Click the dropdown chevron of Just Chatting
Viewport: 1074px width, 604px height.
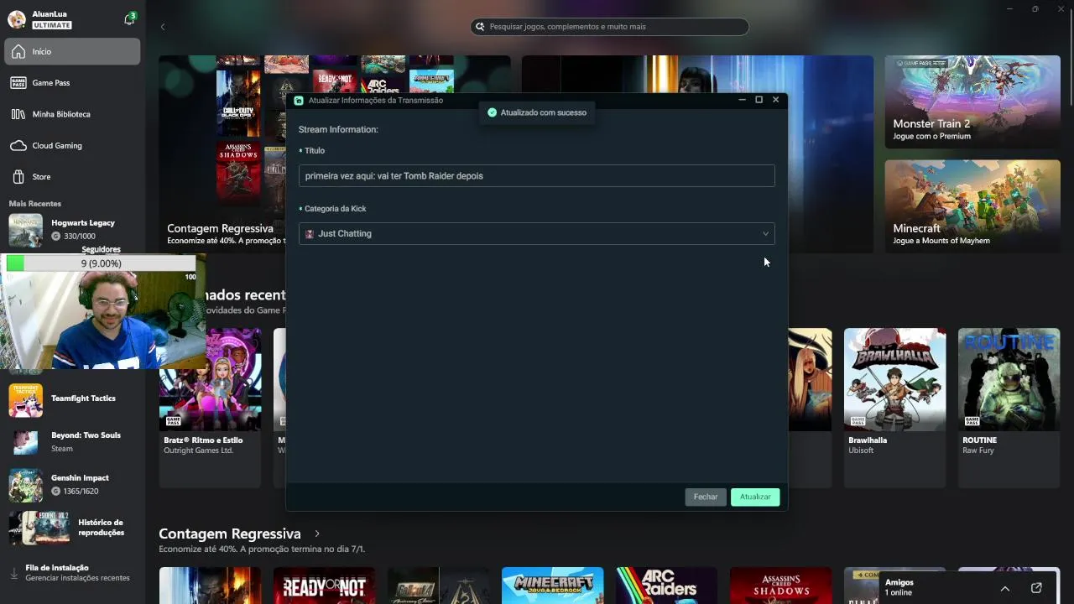coord(765,234)
